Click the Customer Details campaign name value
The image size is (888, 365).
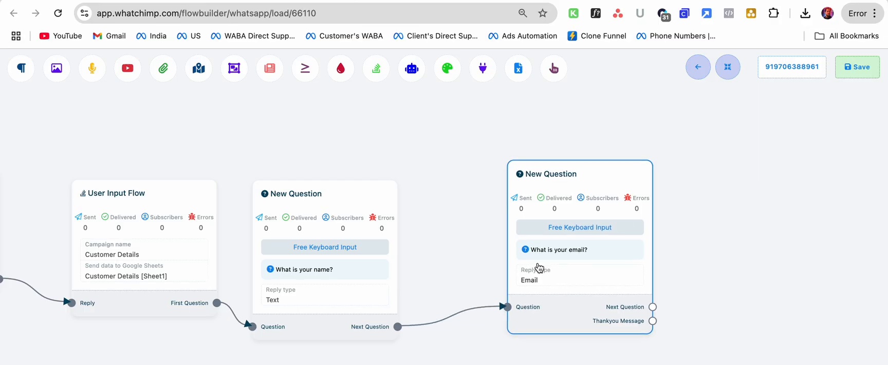tap(112, 254)
